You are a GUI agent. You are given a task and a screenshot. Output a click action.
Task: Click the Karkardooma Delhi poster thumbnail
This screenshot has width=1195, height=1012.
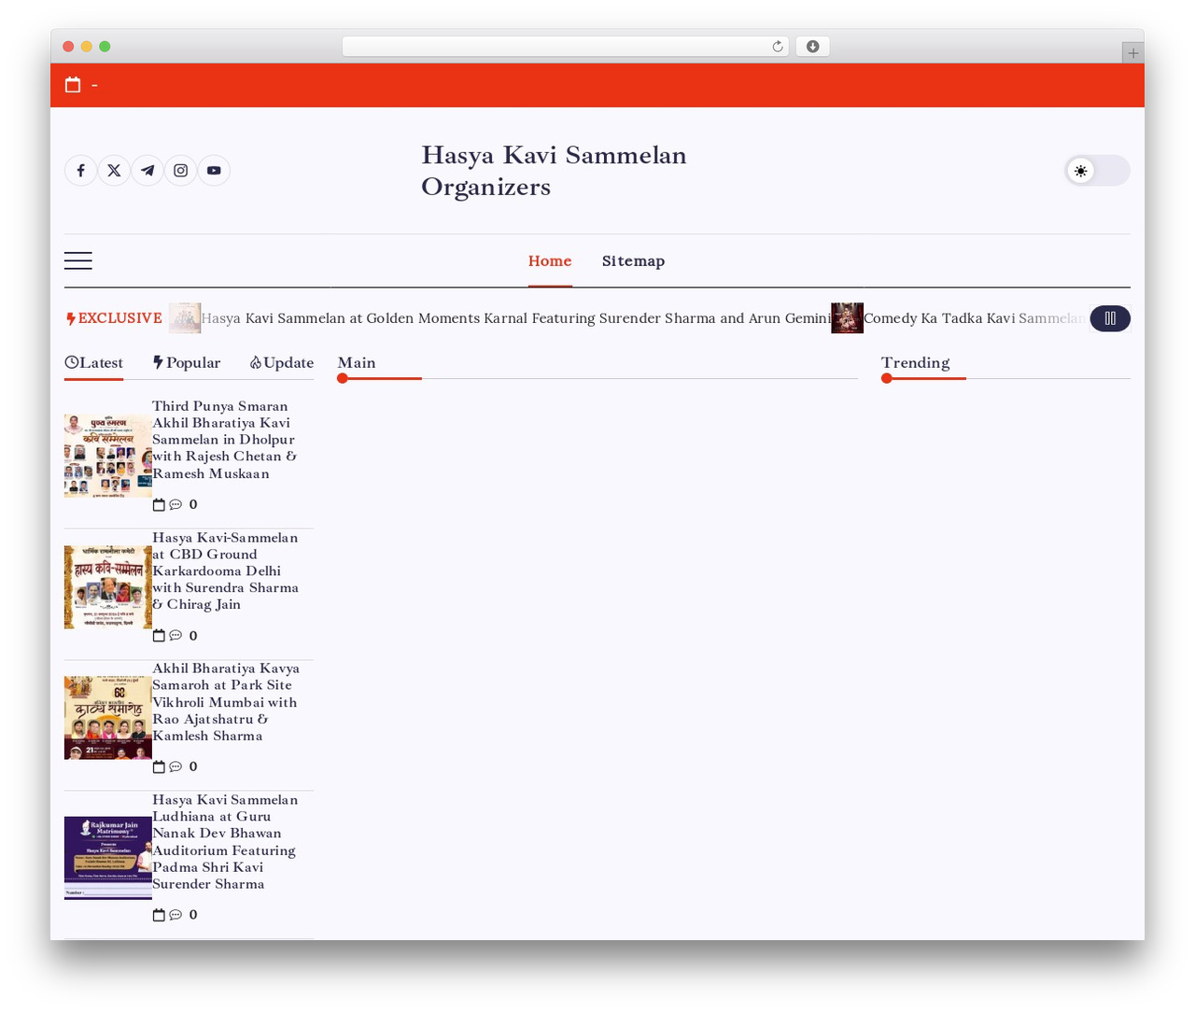coord(108,587)
